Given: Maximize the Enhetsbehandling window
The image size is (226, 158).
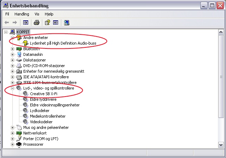Looking at the screenshot, I should pos(212,6).
